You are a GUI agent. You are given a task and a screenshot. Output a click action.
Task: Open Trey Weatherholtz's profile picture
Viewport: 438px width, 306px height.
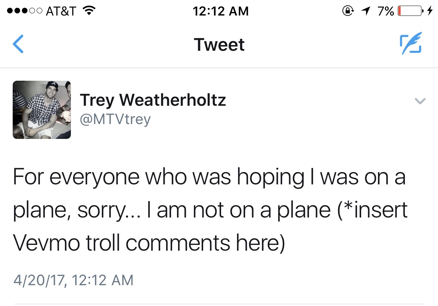[42, 110]
